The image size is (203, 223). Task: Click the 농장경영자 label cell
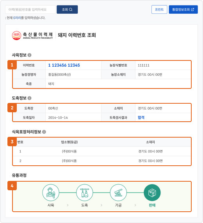point(29,74)
